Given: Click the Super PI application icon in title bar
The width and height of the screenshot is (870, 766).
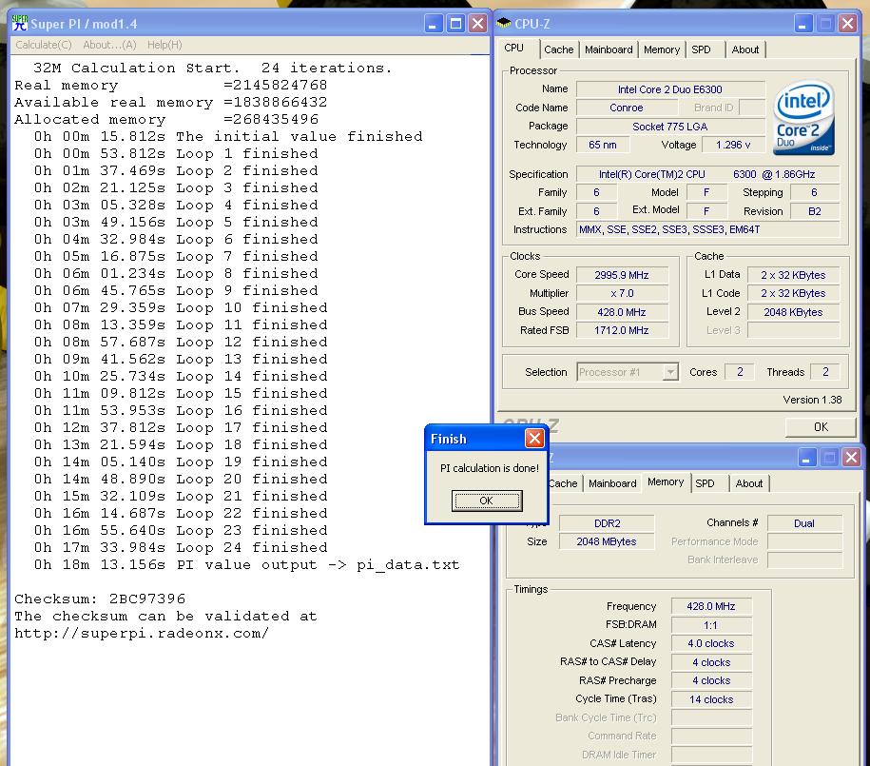Looking at the screenshot, I should coord(20,24).
